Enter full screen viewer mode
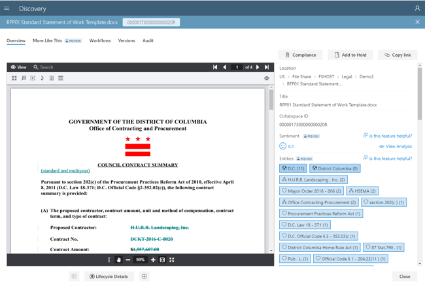425x289 pixels. coord(171,260)
